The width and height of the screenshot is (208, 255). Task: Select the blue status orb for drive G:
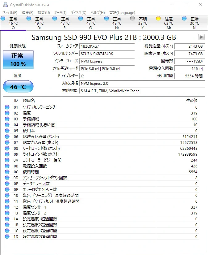click(x=81, y=18)
